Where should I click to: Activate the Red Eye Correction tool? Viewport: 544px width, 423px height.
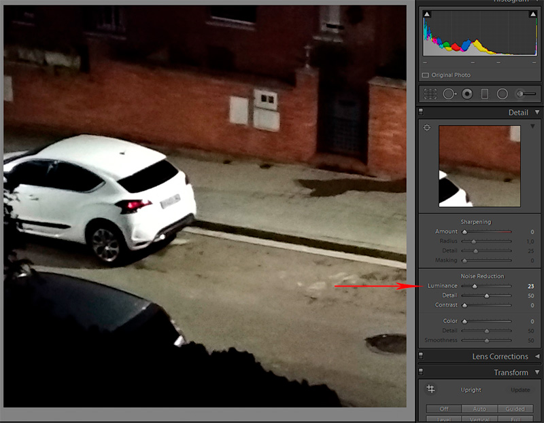point(467,94)
